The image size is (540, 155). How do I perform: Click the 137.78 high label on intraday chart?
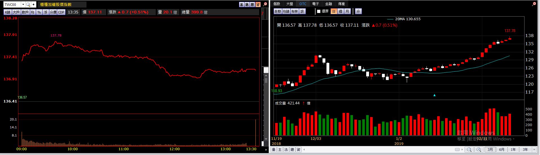[x=56, y=35]
